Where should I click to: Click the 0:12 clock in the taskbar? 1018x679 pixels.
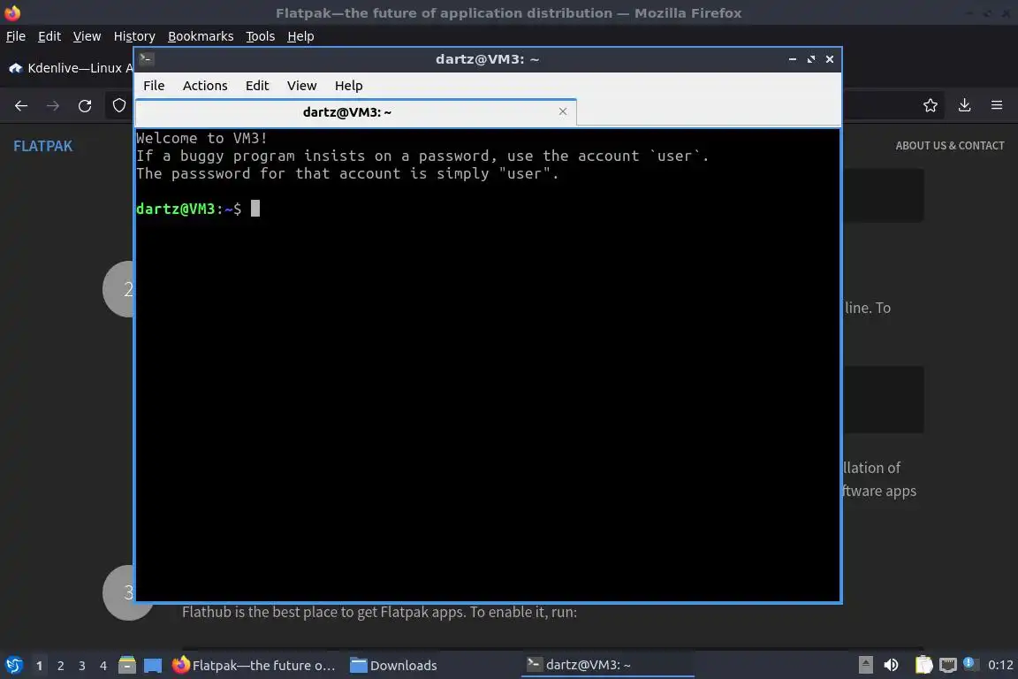[x=1000, y=665]
